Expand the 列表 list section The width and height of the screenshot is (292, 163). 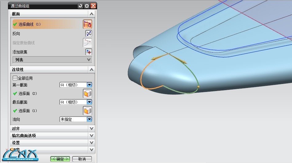[x=89, y=60]
